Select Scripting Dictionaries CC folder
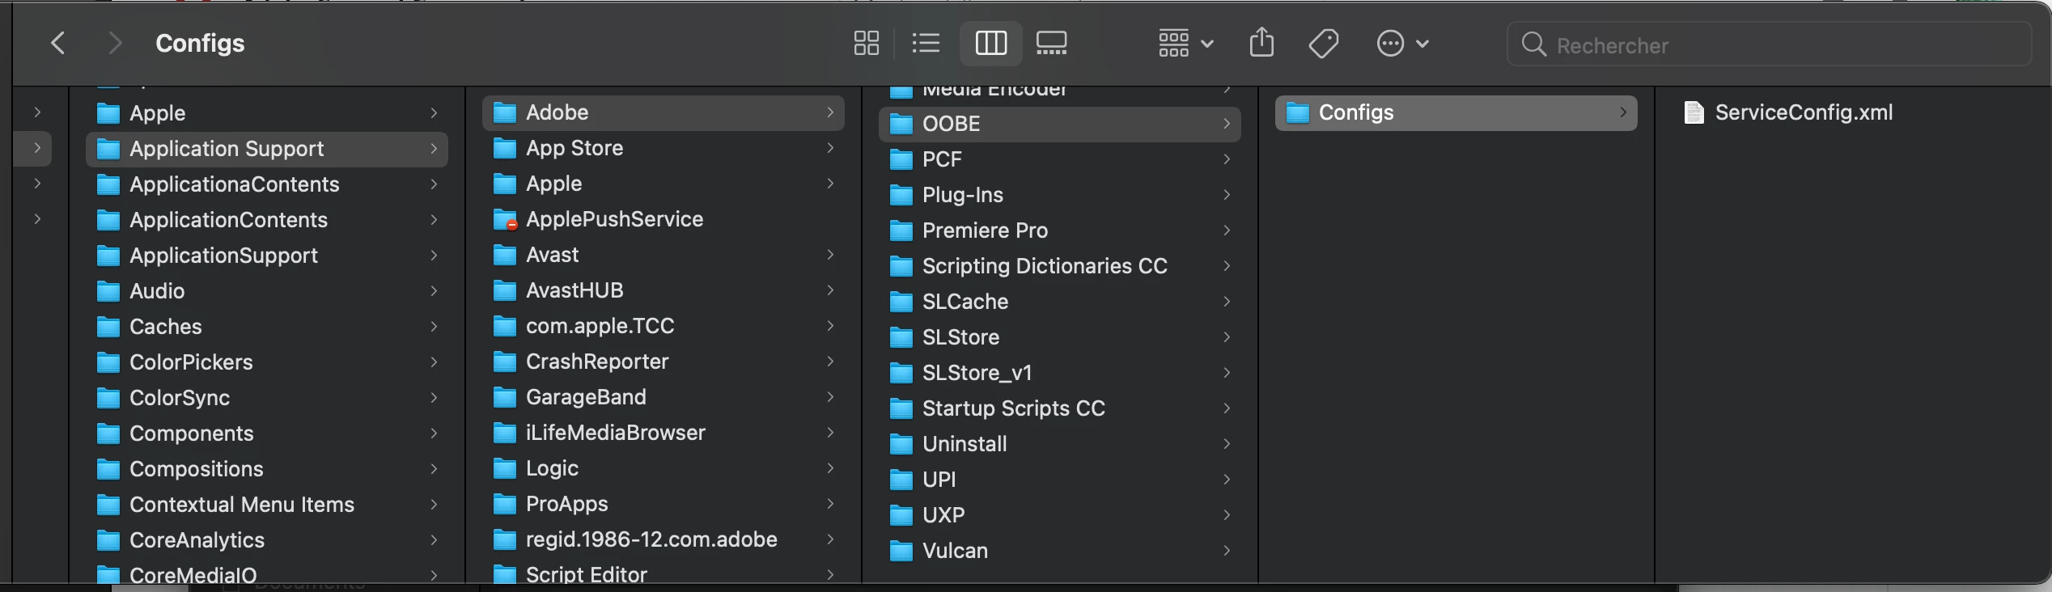The height and width of the screenshot is (592, 2052). (1059, 266)
